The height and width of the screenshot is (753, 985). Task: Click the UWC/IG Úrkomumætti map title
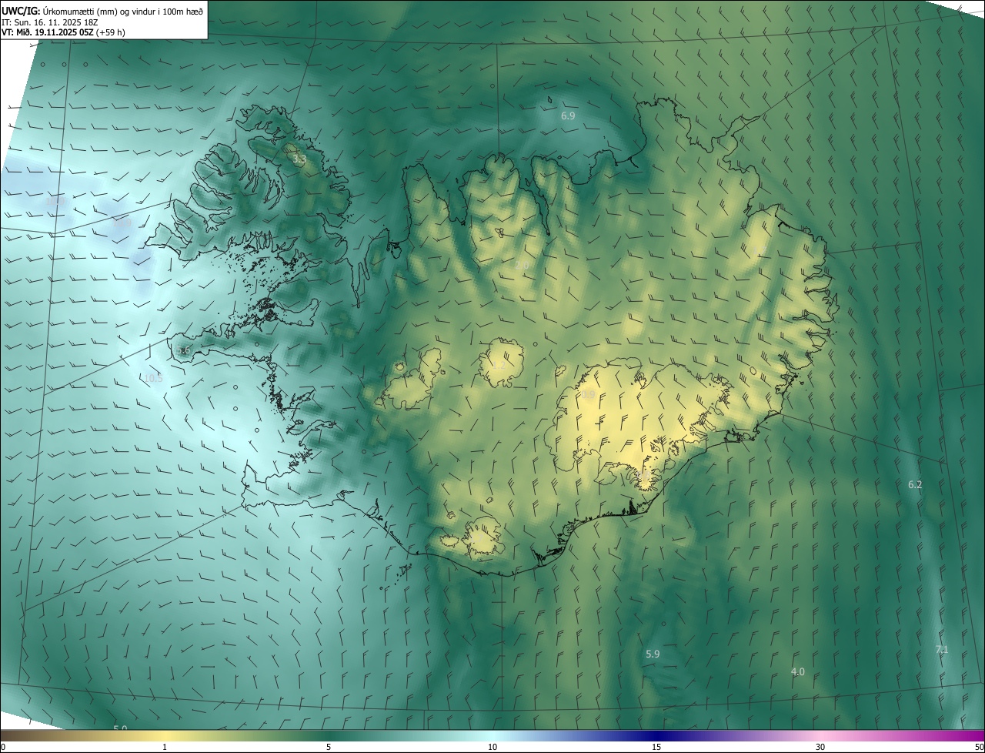(102, 10)
